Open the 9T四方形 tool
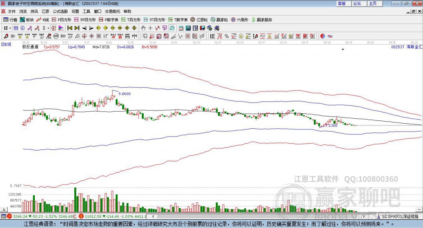The height and width of the screenshot is (228, 423). pos(154,20)
